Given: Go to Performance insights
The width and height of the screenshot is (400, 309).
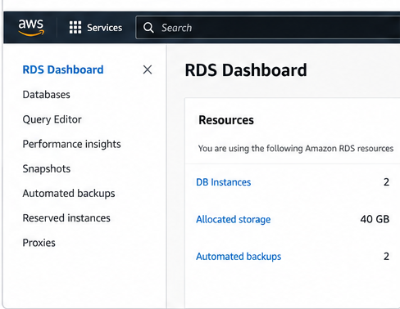Looking at the screenshot, I should pyautogui.click(x=71, y=144).
